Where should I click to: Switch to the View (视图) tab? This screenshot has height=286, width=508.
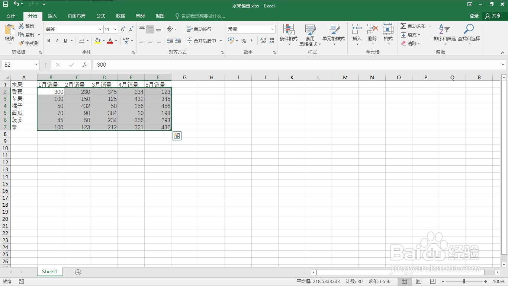tap(160, 16)
